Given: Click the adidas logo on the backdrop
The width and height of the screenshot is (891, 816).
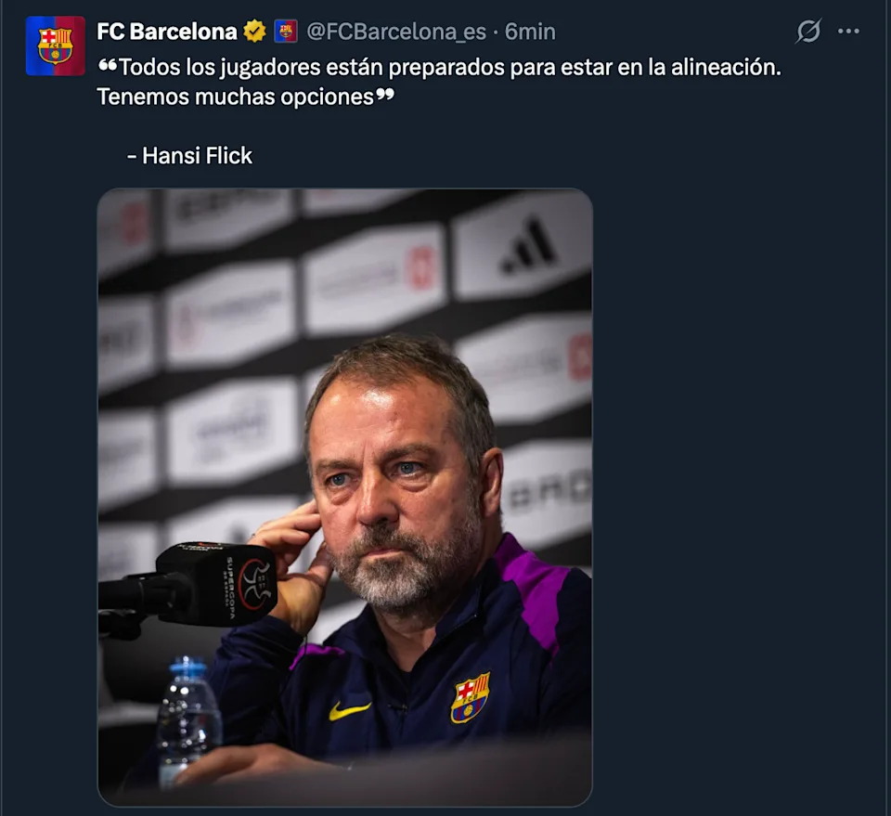Looking at the screenshot, I should click(x=530, y=246).
